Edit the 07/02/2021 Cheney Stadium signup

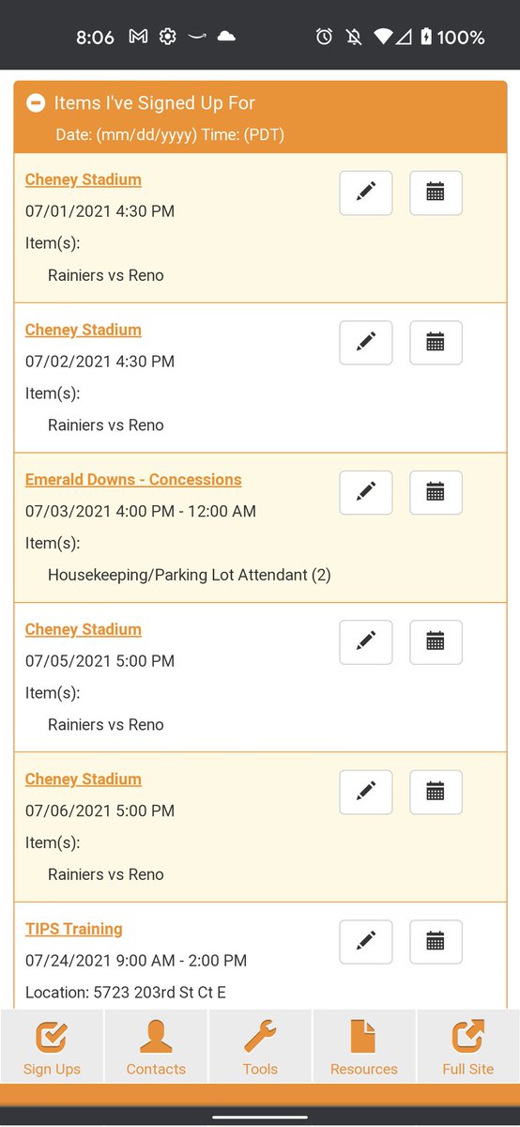pos(366,342)
